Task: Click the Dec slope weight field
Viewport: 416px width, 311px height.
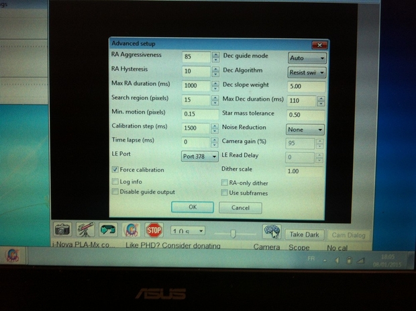Action: [x=307, y=87]
